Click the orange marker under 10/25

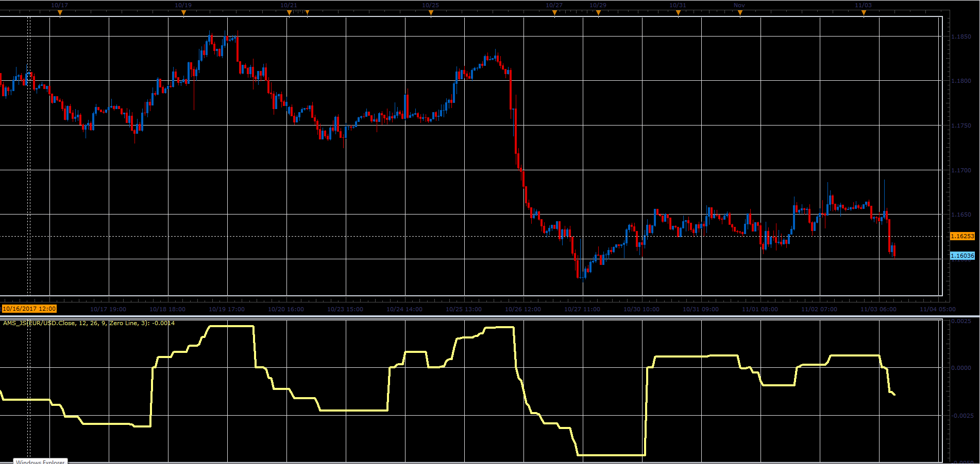coord(431,13)
